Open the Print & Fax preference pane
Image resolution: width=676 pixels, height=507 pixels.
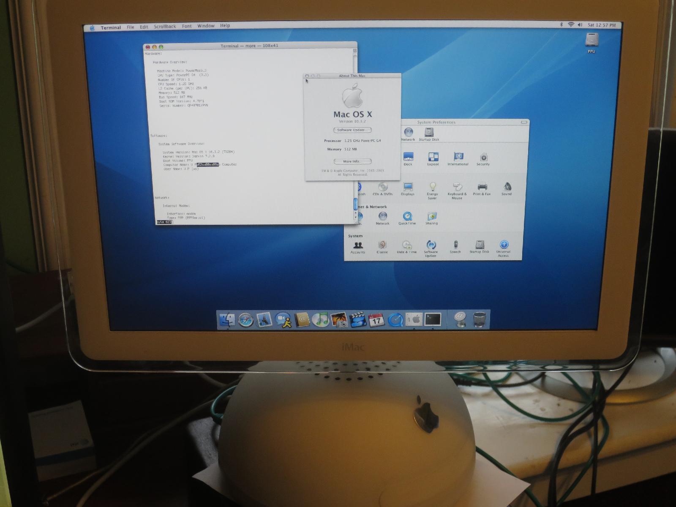pos(482,189)
